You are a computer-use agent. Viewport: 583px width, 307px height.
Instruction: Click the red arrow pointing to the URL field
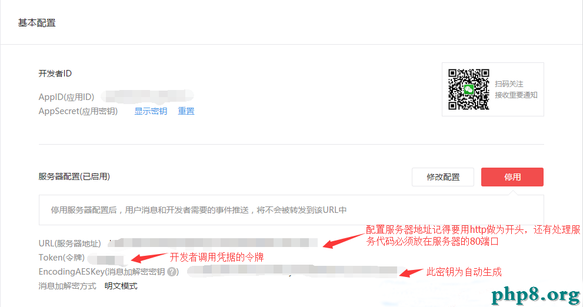pyautogui.click(x=344, y=241)
